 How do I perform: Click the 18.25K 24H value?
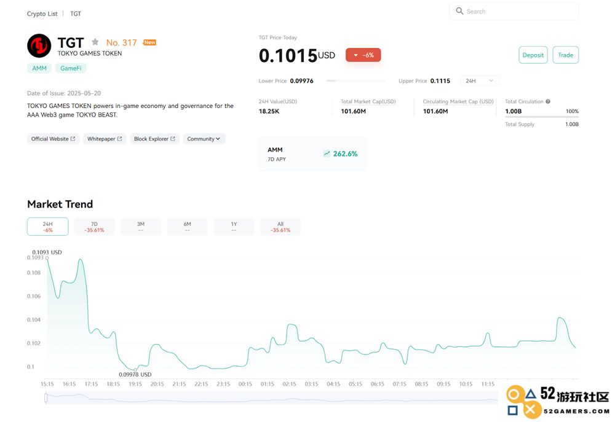tap(269, 111)
